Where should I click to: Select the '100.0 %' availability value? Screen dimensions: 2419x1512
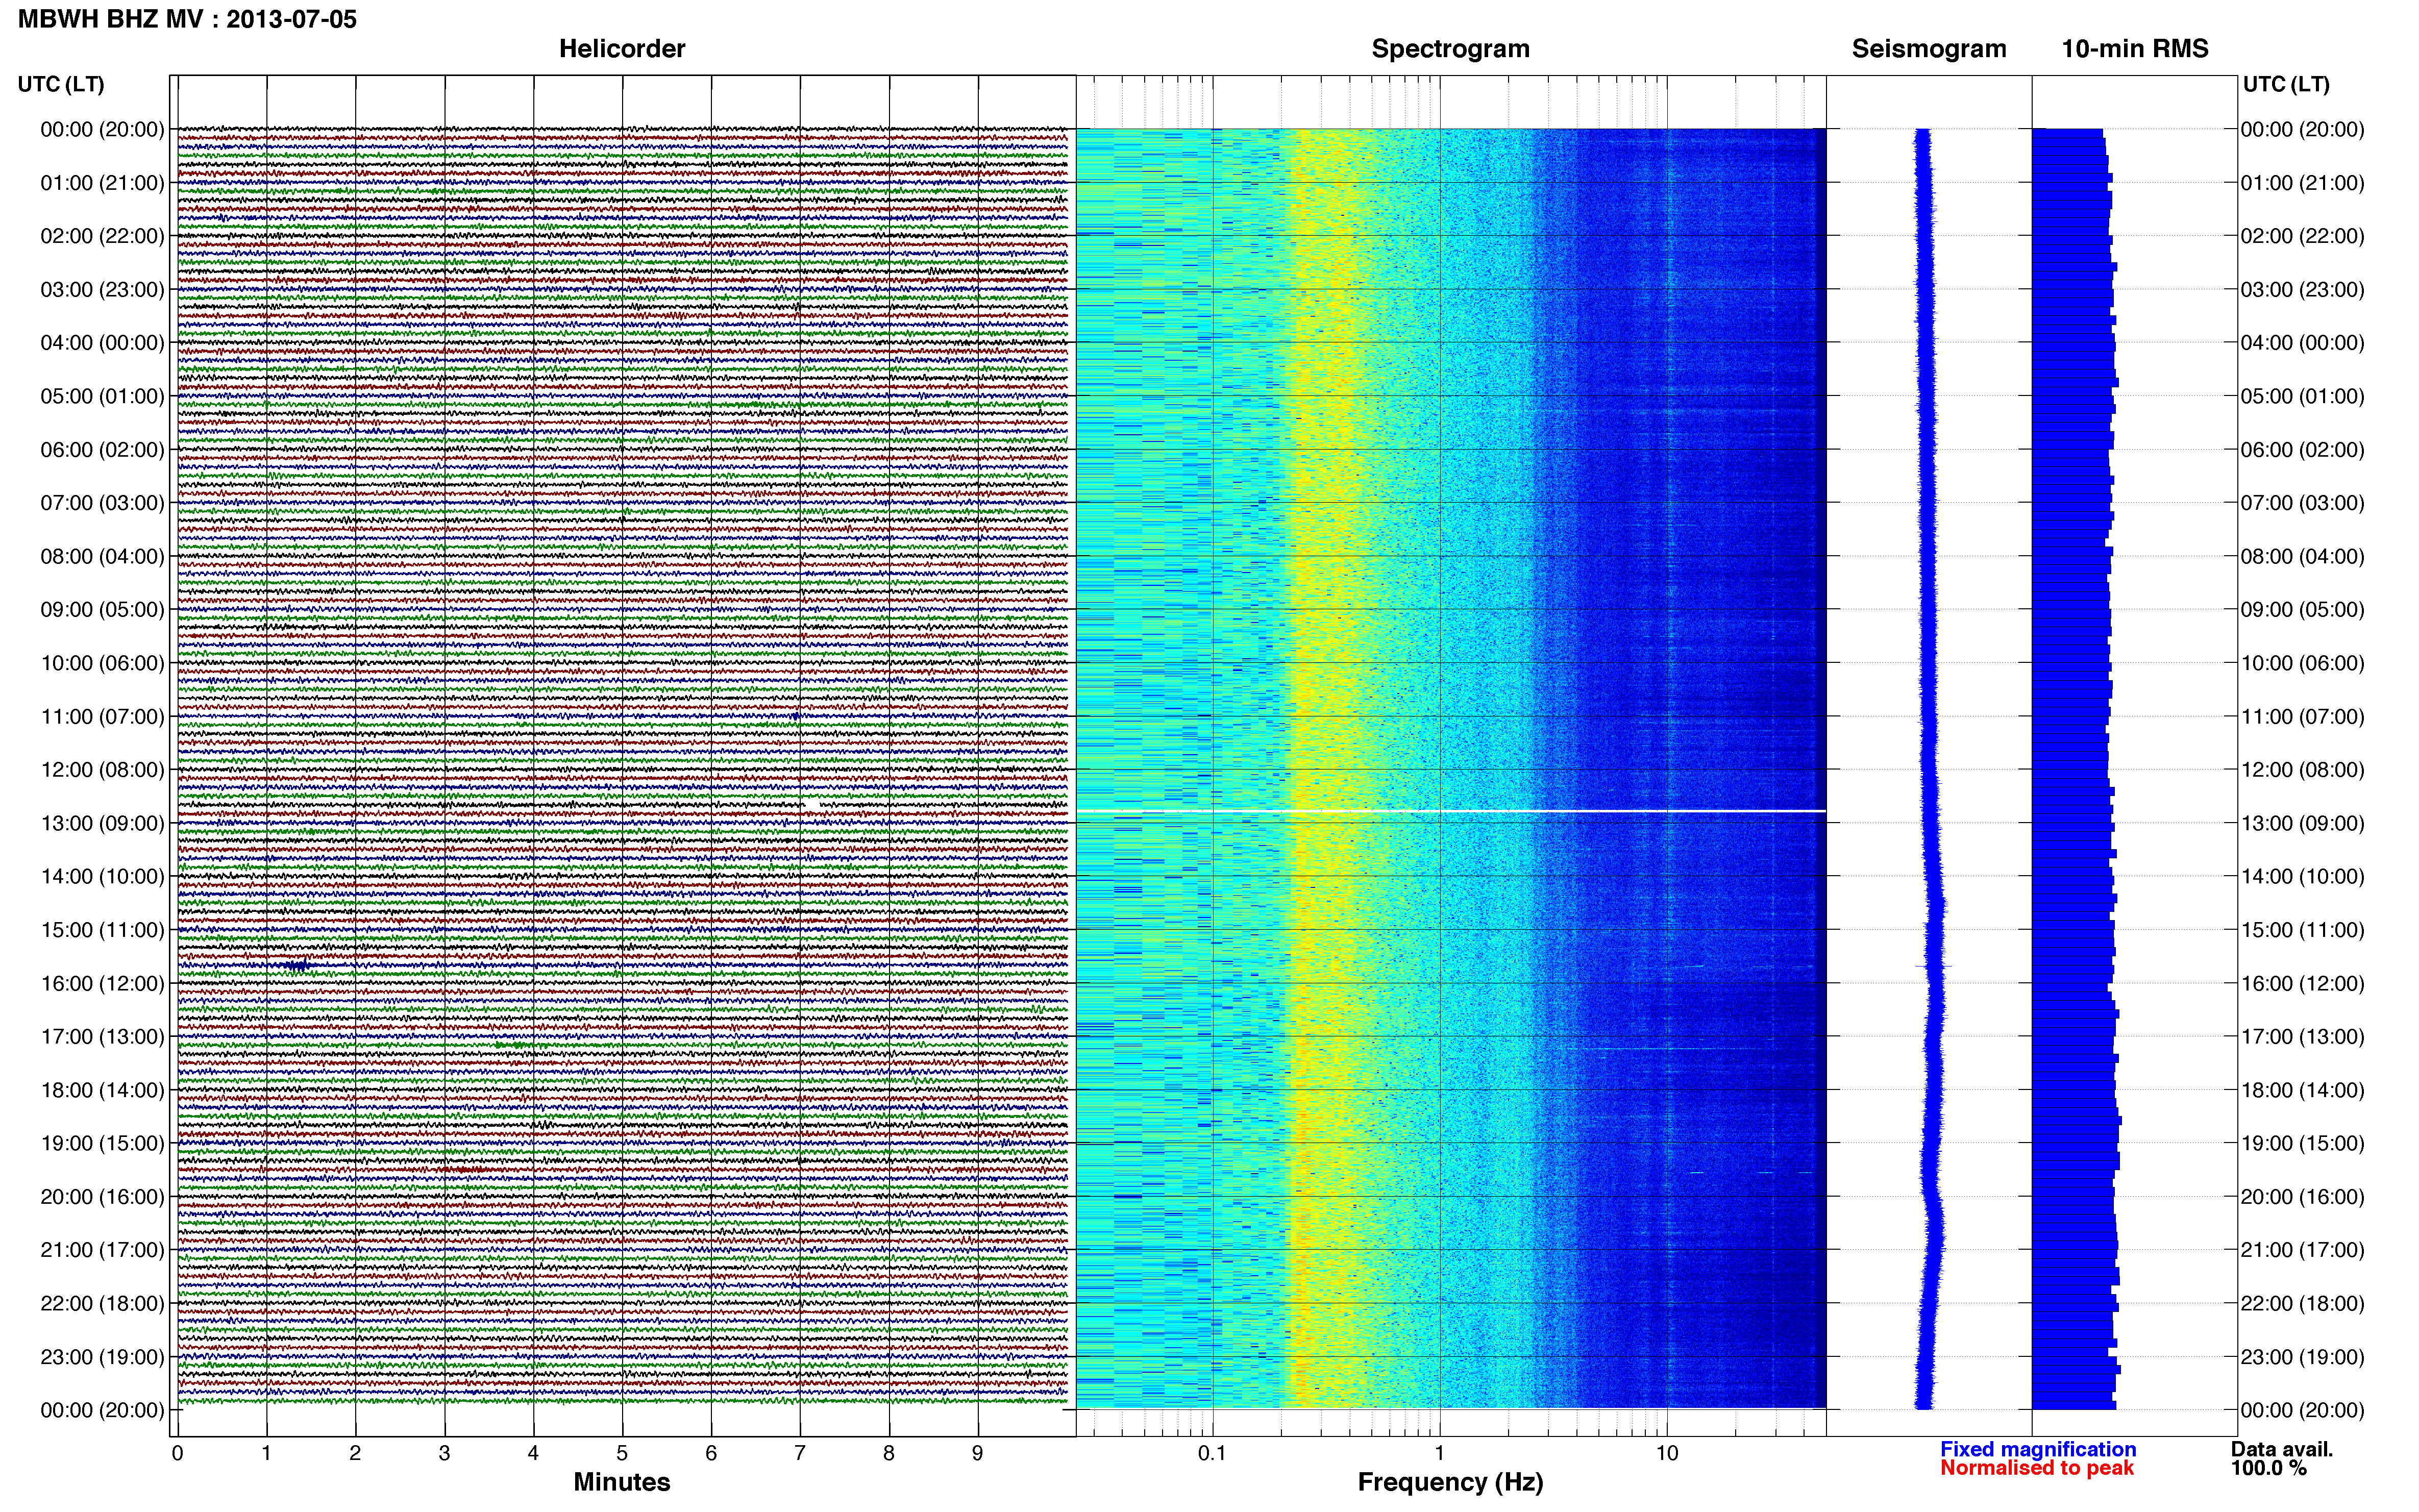(2269, 1468)
